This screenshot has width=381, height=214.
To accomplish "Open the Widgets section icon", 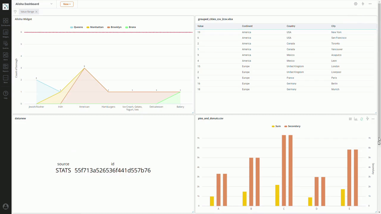I will pyautogui.click(x=5, y=33).
